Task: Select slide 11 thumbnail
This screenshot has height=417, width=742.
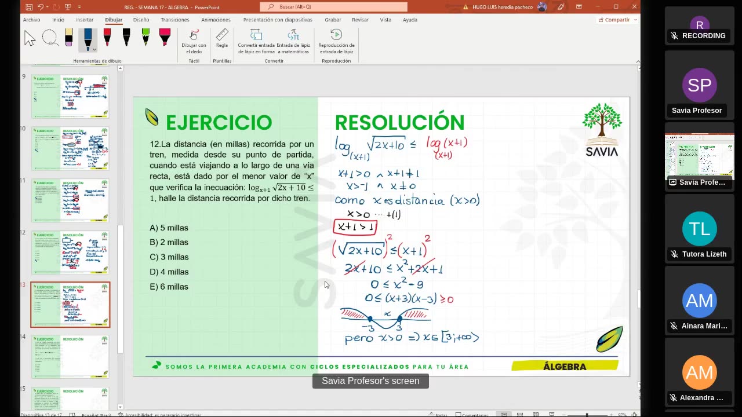Action: click(70, 200)
